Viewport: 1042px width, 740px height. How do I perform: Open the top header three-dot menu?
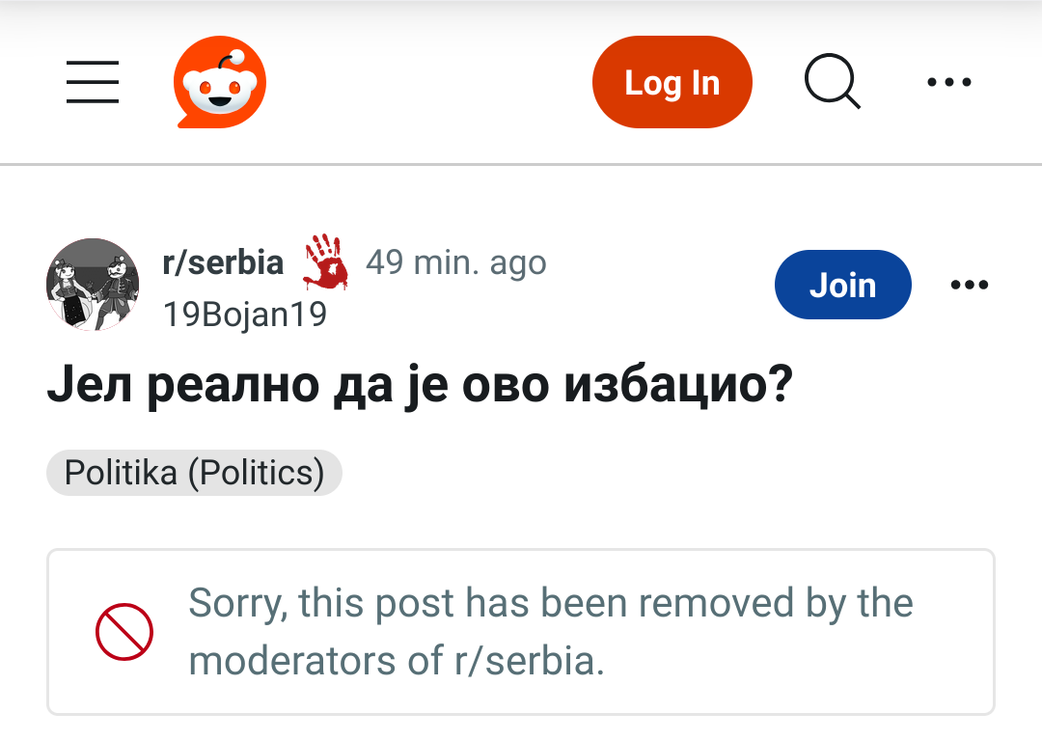click(x=949, y=83)
